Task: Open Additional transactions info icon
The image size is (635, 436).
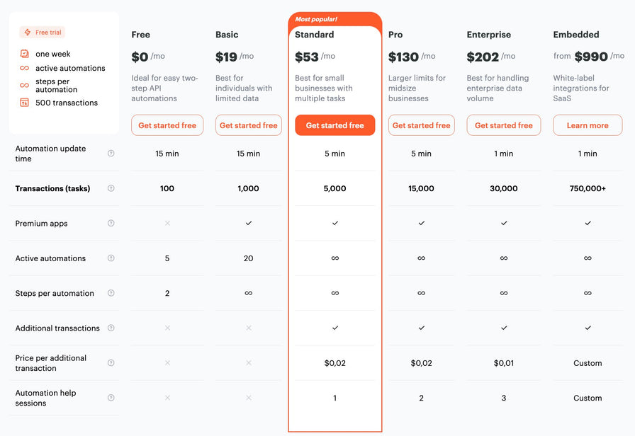Action: [111, 328]
